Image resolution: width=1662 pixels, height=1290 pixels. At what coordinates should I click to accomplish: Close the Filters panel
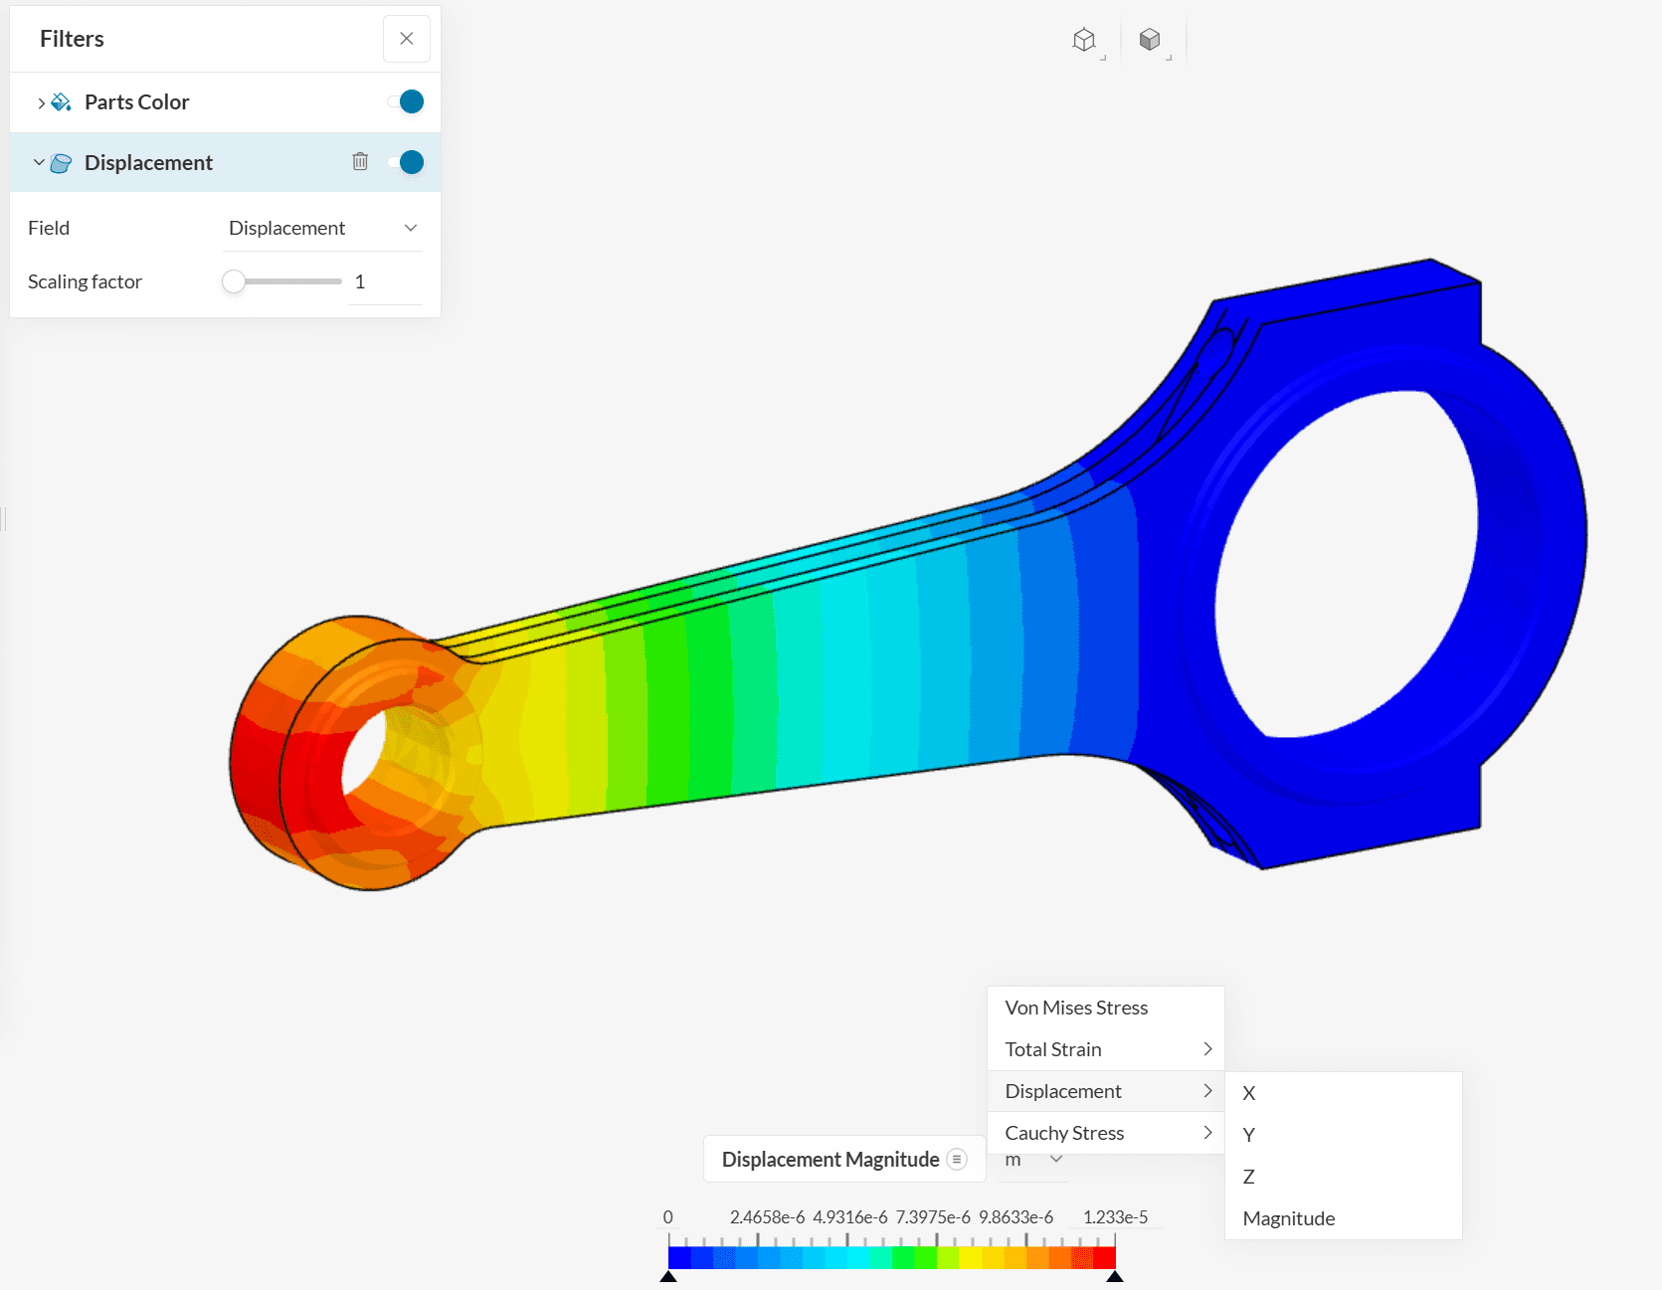tap(407, 39)
